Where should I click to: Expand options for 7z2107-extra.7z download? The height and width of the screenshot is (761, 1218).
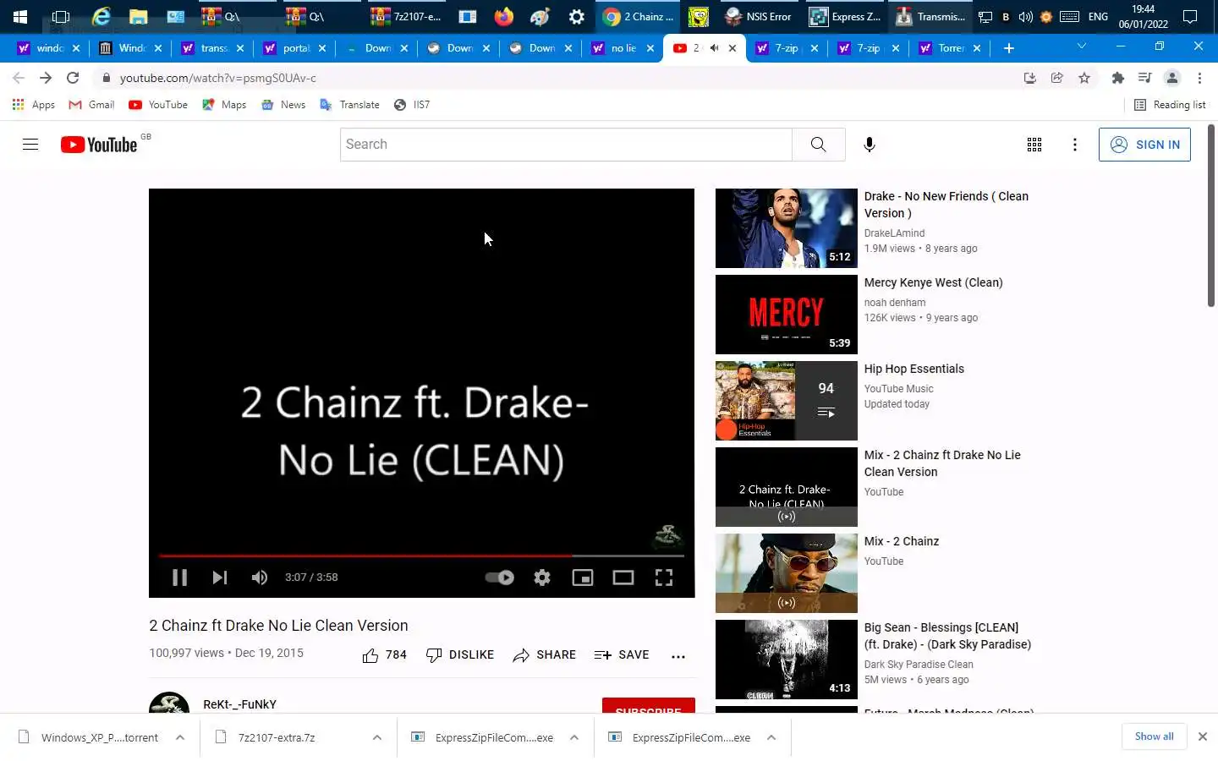[376, 737]
